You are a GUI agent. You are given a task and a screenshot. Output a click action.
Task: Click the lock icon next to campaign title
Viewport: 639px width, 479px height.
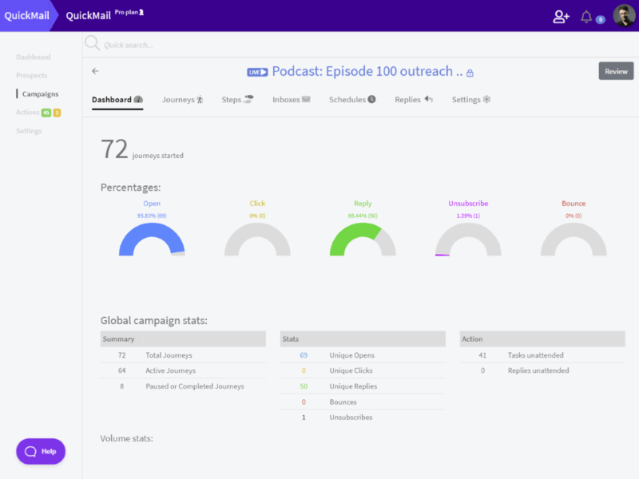[470, 73]
